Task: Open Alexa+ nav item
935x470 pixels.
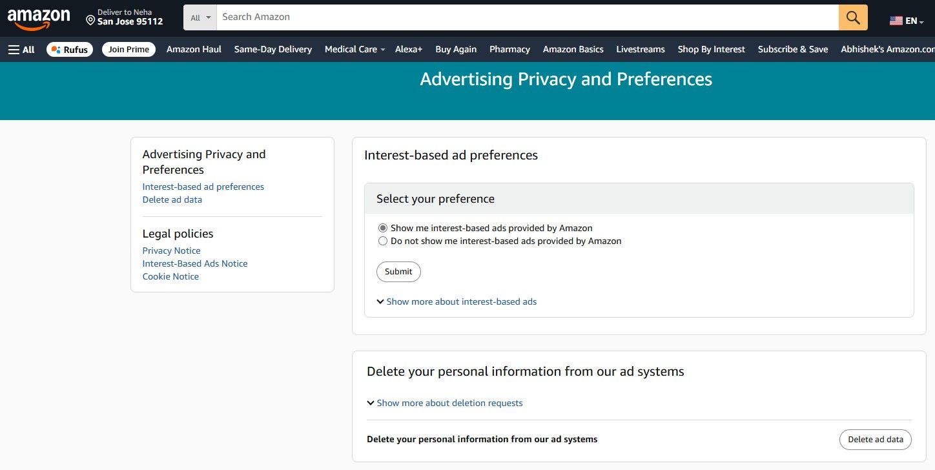Action: pos(409,49)
